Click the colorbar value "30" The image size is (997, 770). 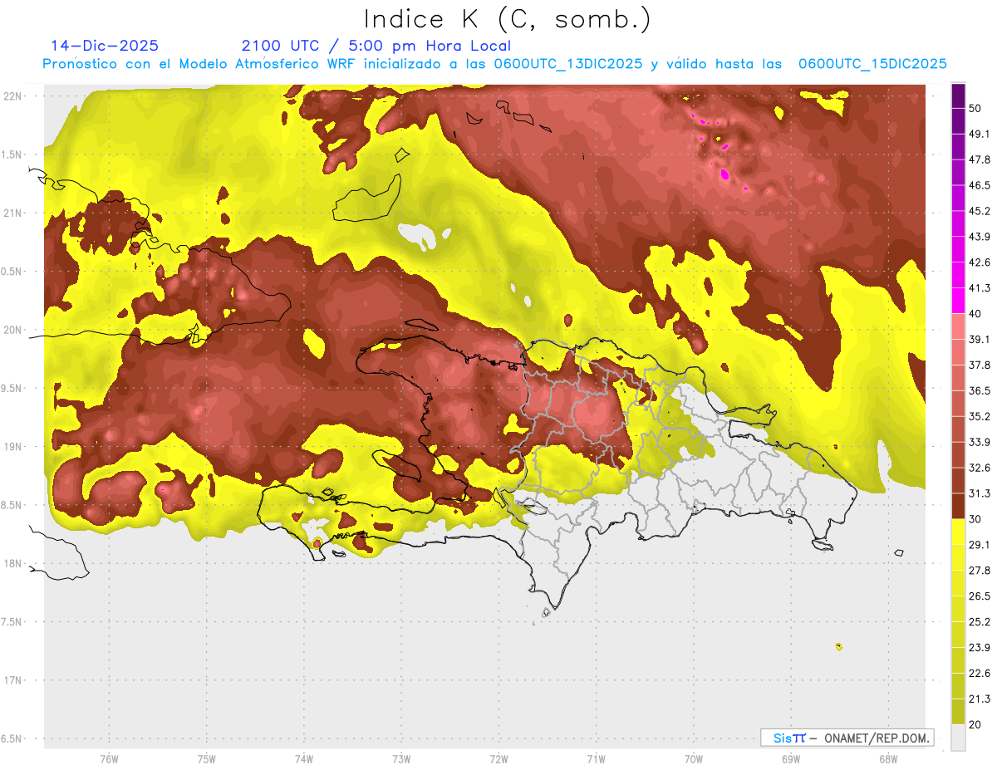(x=975, y=519)
